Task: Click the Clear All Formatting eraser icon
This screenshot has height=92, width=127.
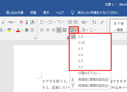Action: point(21,22)
